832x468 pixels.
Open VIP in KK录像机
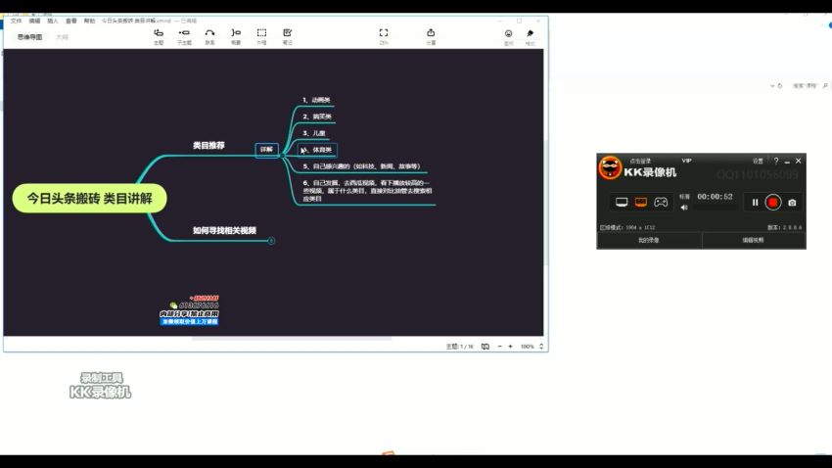(x=686, y=161)
